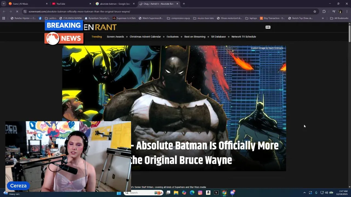View site information icon in address bar
The height and width of the screenshot is (197, 351).
pyautogui.click(x=25, y=11)
